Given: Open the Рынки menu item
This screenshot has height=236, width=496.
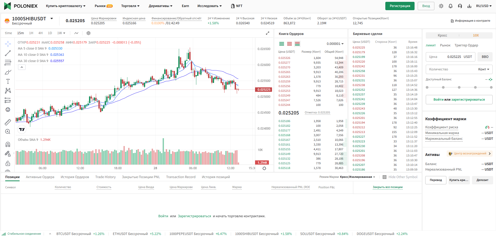Looking at the screenshot, I should click(x=104, y=6).
